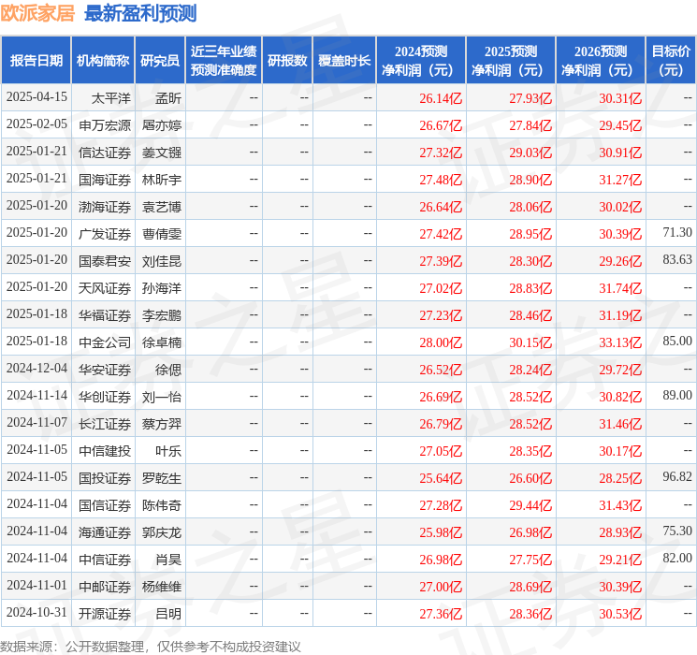Select the 华福证券 institution cell
This screenshot has height=655, width=697.
tap(105, 315)
